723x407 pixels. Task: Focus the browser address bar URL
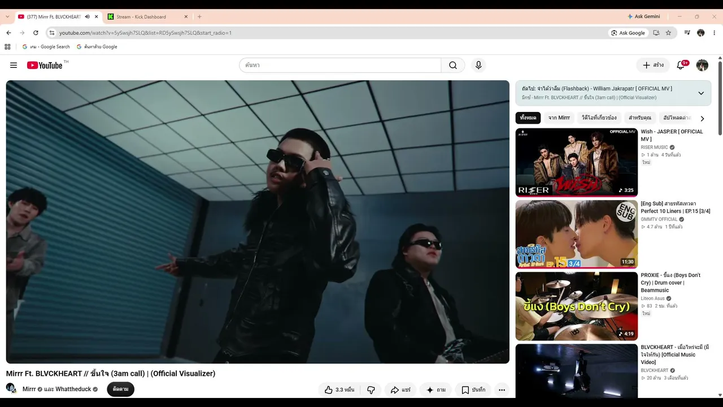(145, 33)
